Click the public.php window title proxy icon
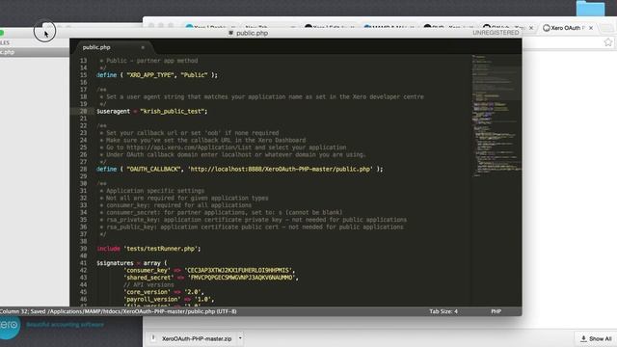 coord(231,33)
